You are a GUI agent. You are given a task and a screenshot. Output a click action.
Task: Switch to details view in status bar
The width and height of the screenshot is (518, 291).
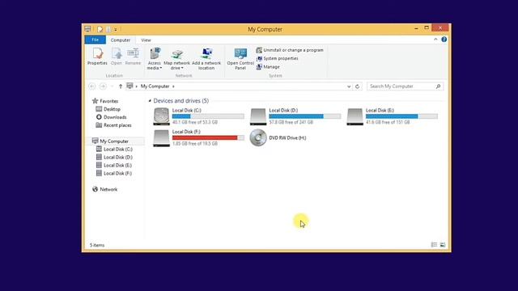(x=434, y=245)
